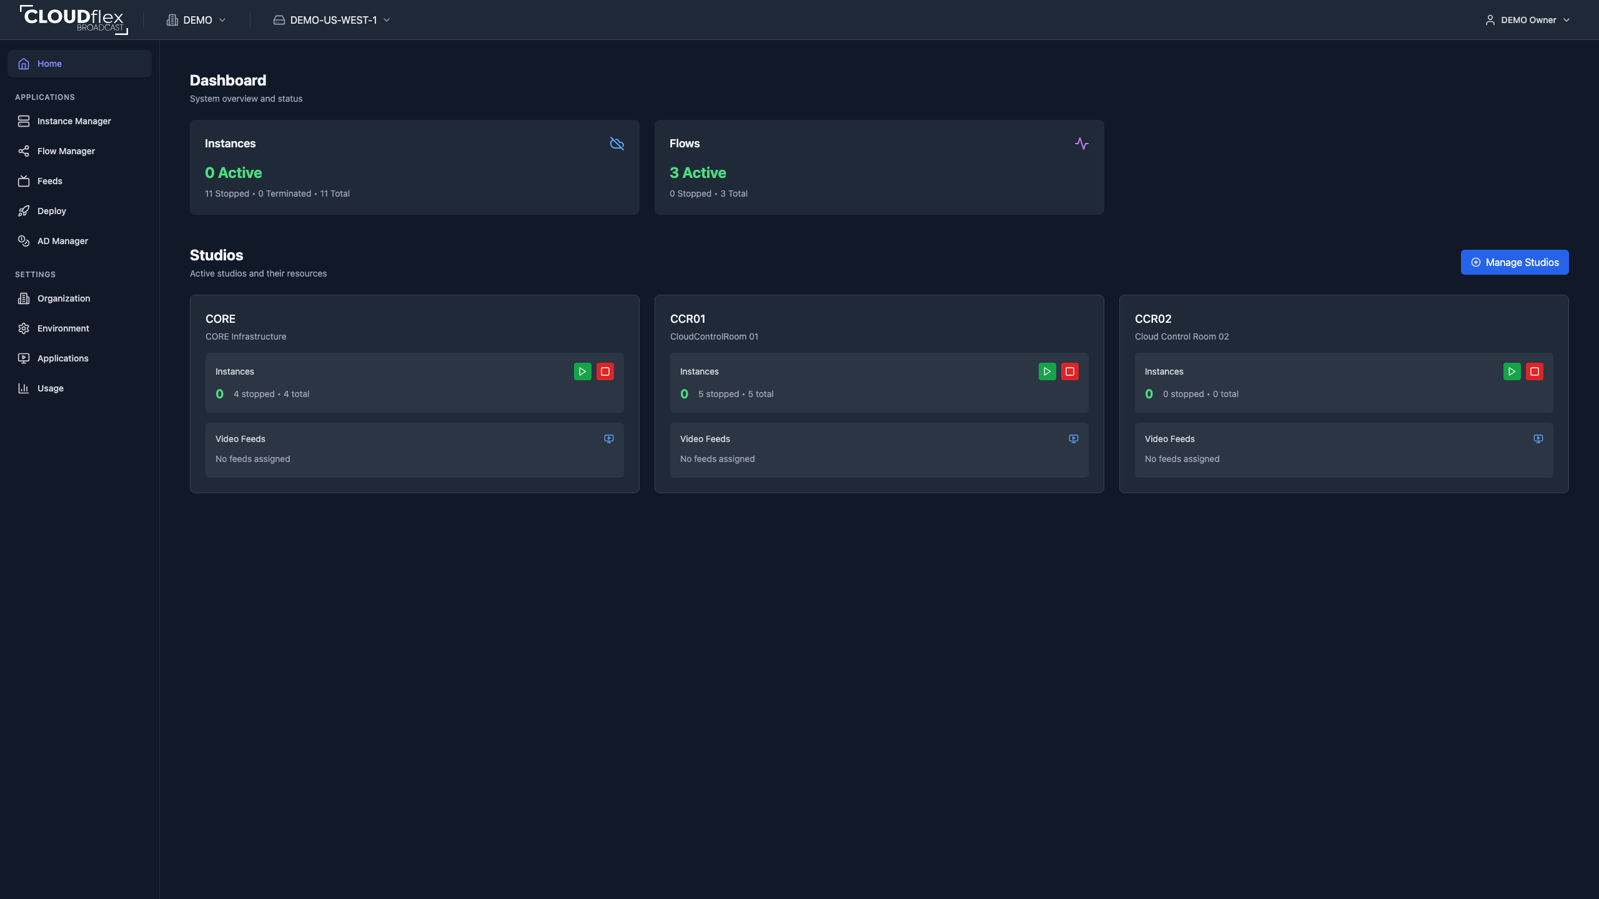Click '0 stopped • 0 total' in CCR02
Screen dimensions: 1599x899
coord(1200,394)
